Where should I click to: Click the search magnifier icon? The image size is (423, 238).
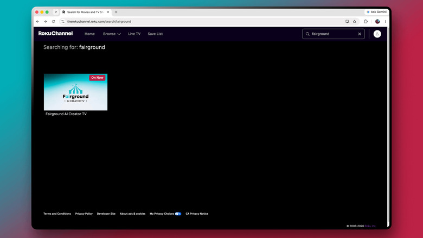click(307, 34)
